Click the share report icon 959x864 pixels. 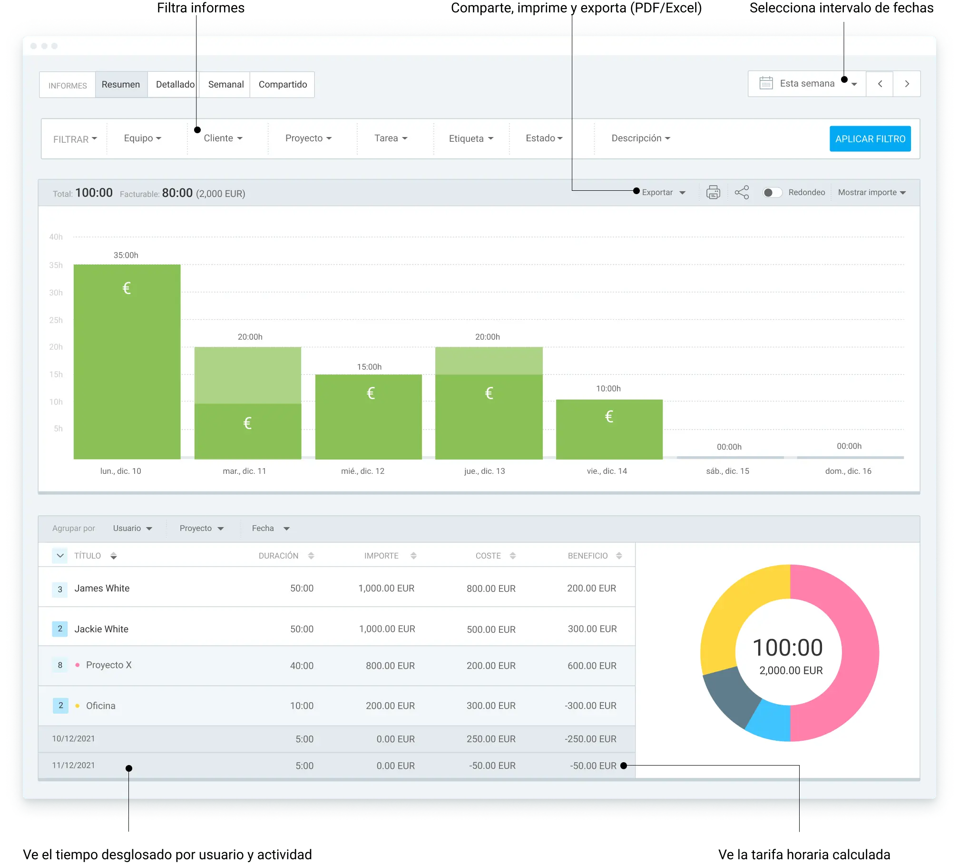[742, 192]
